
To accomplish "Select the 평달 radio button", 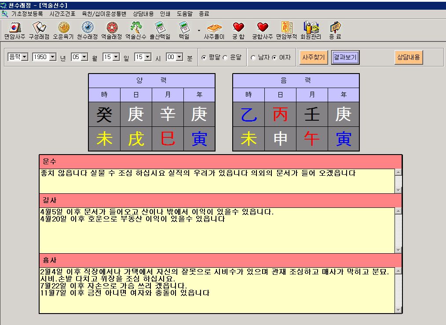I will 204,58.
